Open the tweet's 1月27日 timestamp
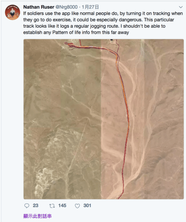 coord(90,7)
